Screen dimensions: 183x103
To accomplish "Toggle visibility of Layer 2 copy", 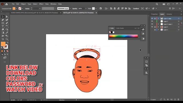I will coord(152,18).
